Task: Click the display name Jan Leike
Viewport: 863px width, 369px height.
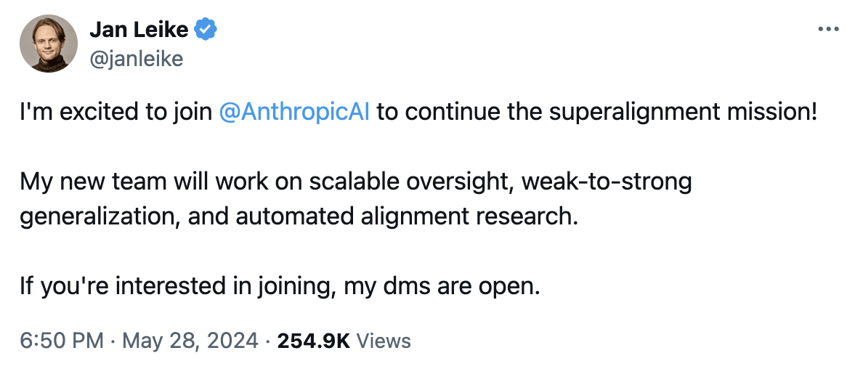Action: coord(139,30)
